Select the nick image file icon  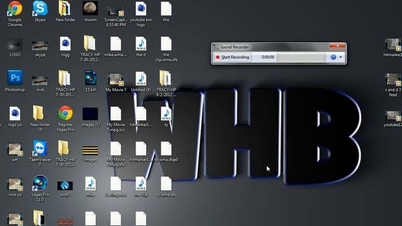point(40,81)
